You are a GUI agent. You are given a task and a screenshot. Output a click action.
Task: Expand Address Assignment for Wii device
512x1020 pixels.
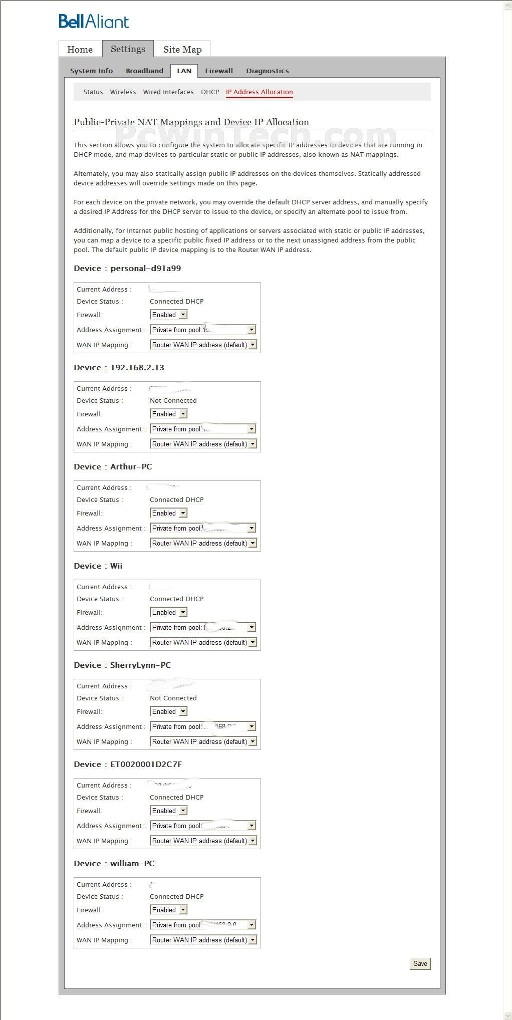tap(203, 627)
